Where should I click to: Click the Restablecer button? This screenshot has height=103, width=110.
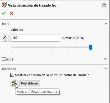pos(30,83)
